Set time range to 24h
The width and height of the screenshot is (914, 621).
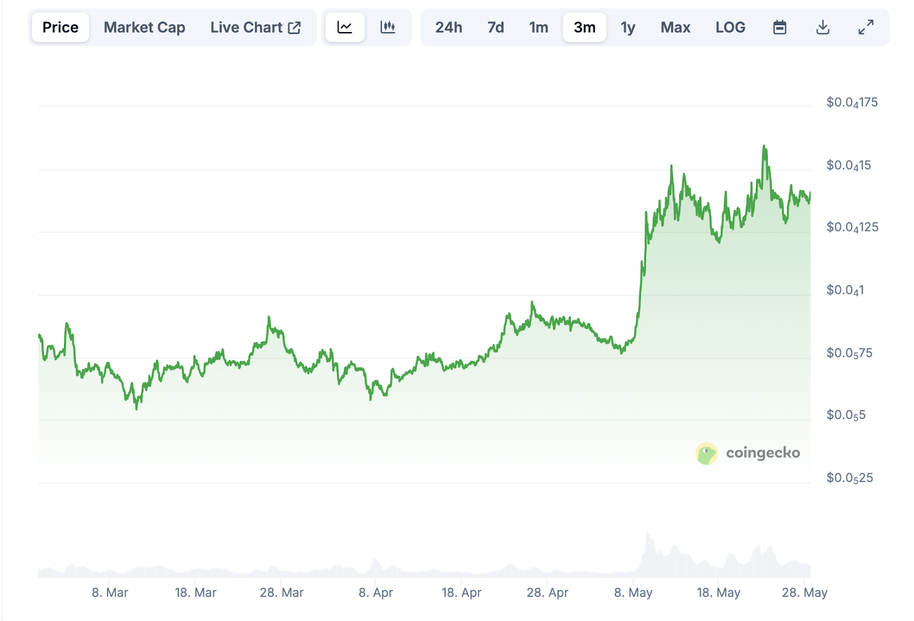[449, 27]
